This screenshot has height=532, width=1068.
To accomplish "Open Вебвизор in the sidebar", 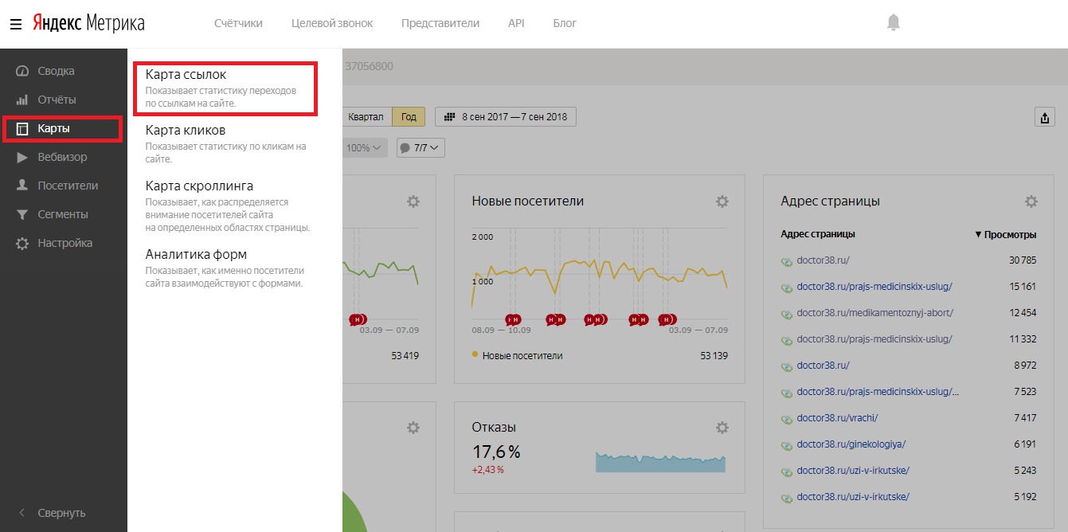I will (x=62, y=157).
